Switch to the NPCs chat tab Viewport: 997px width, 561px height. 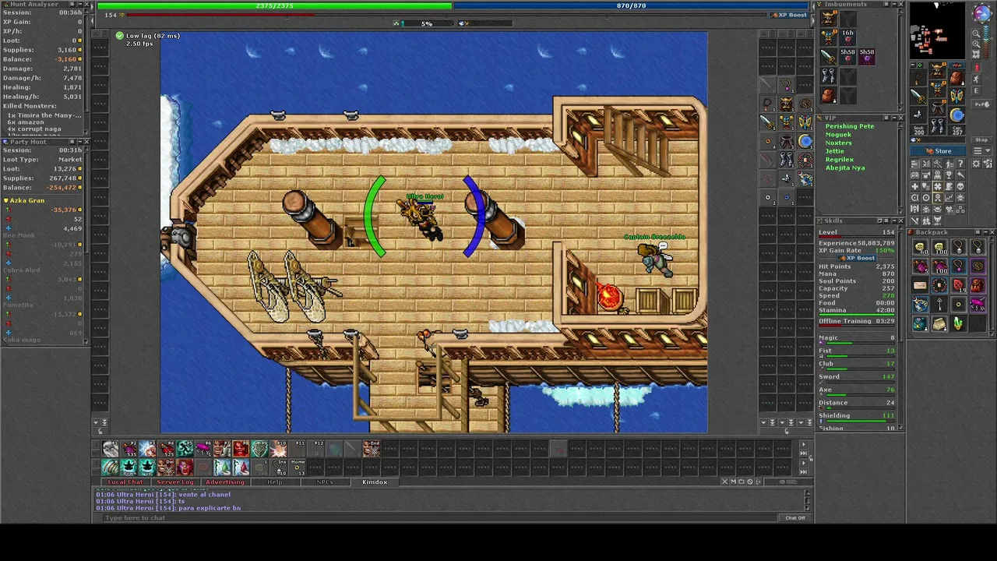[325, 482]
